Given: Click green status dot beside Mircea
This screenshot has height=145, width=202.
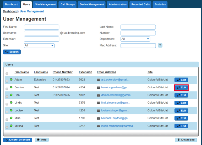Looking at the screenshot, I should [x=11, y=126].
